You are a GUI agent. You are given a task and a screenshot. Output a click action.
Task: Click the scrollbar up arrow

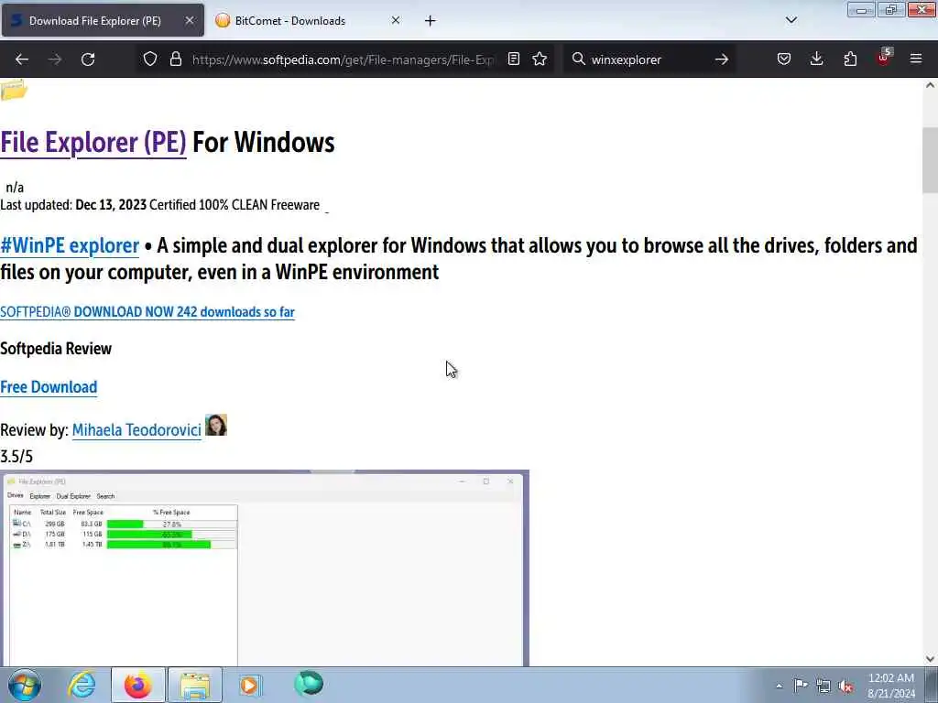[930, 85]
